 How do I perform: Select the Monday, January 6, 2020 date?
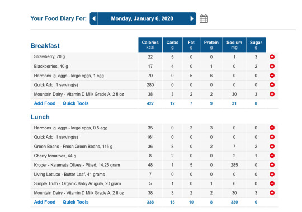tap(143, 18)
